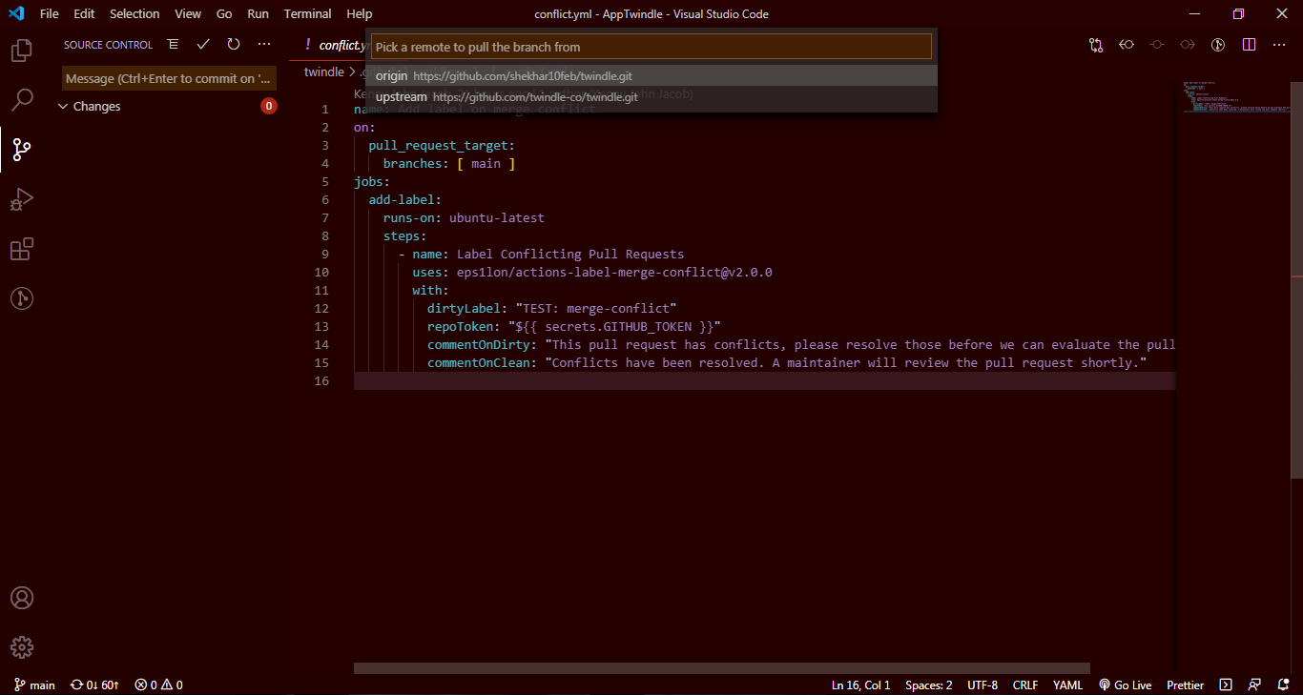Open the Manage gear icon
This screenshot has width=1303, height=695.
[x=21, y=647]
